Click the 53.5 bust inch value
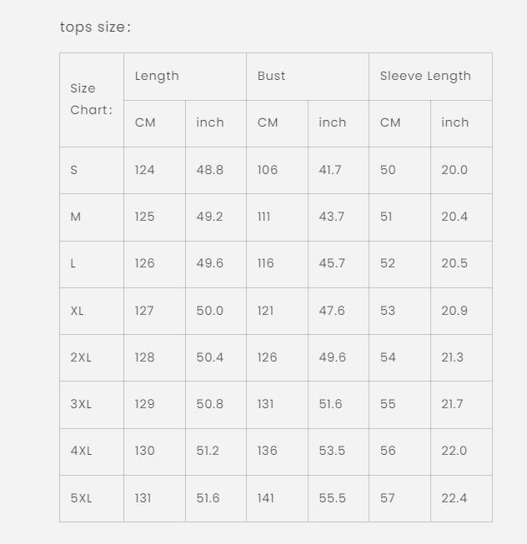 tap(332, 451)
